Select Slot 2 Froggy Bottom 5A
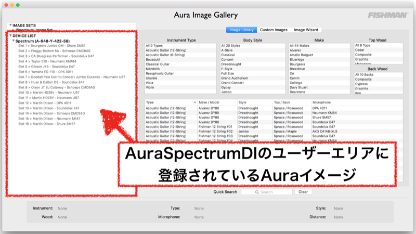 (x=54, y=51)
